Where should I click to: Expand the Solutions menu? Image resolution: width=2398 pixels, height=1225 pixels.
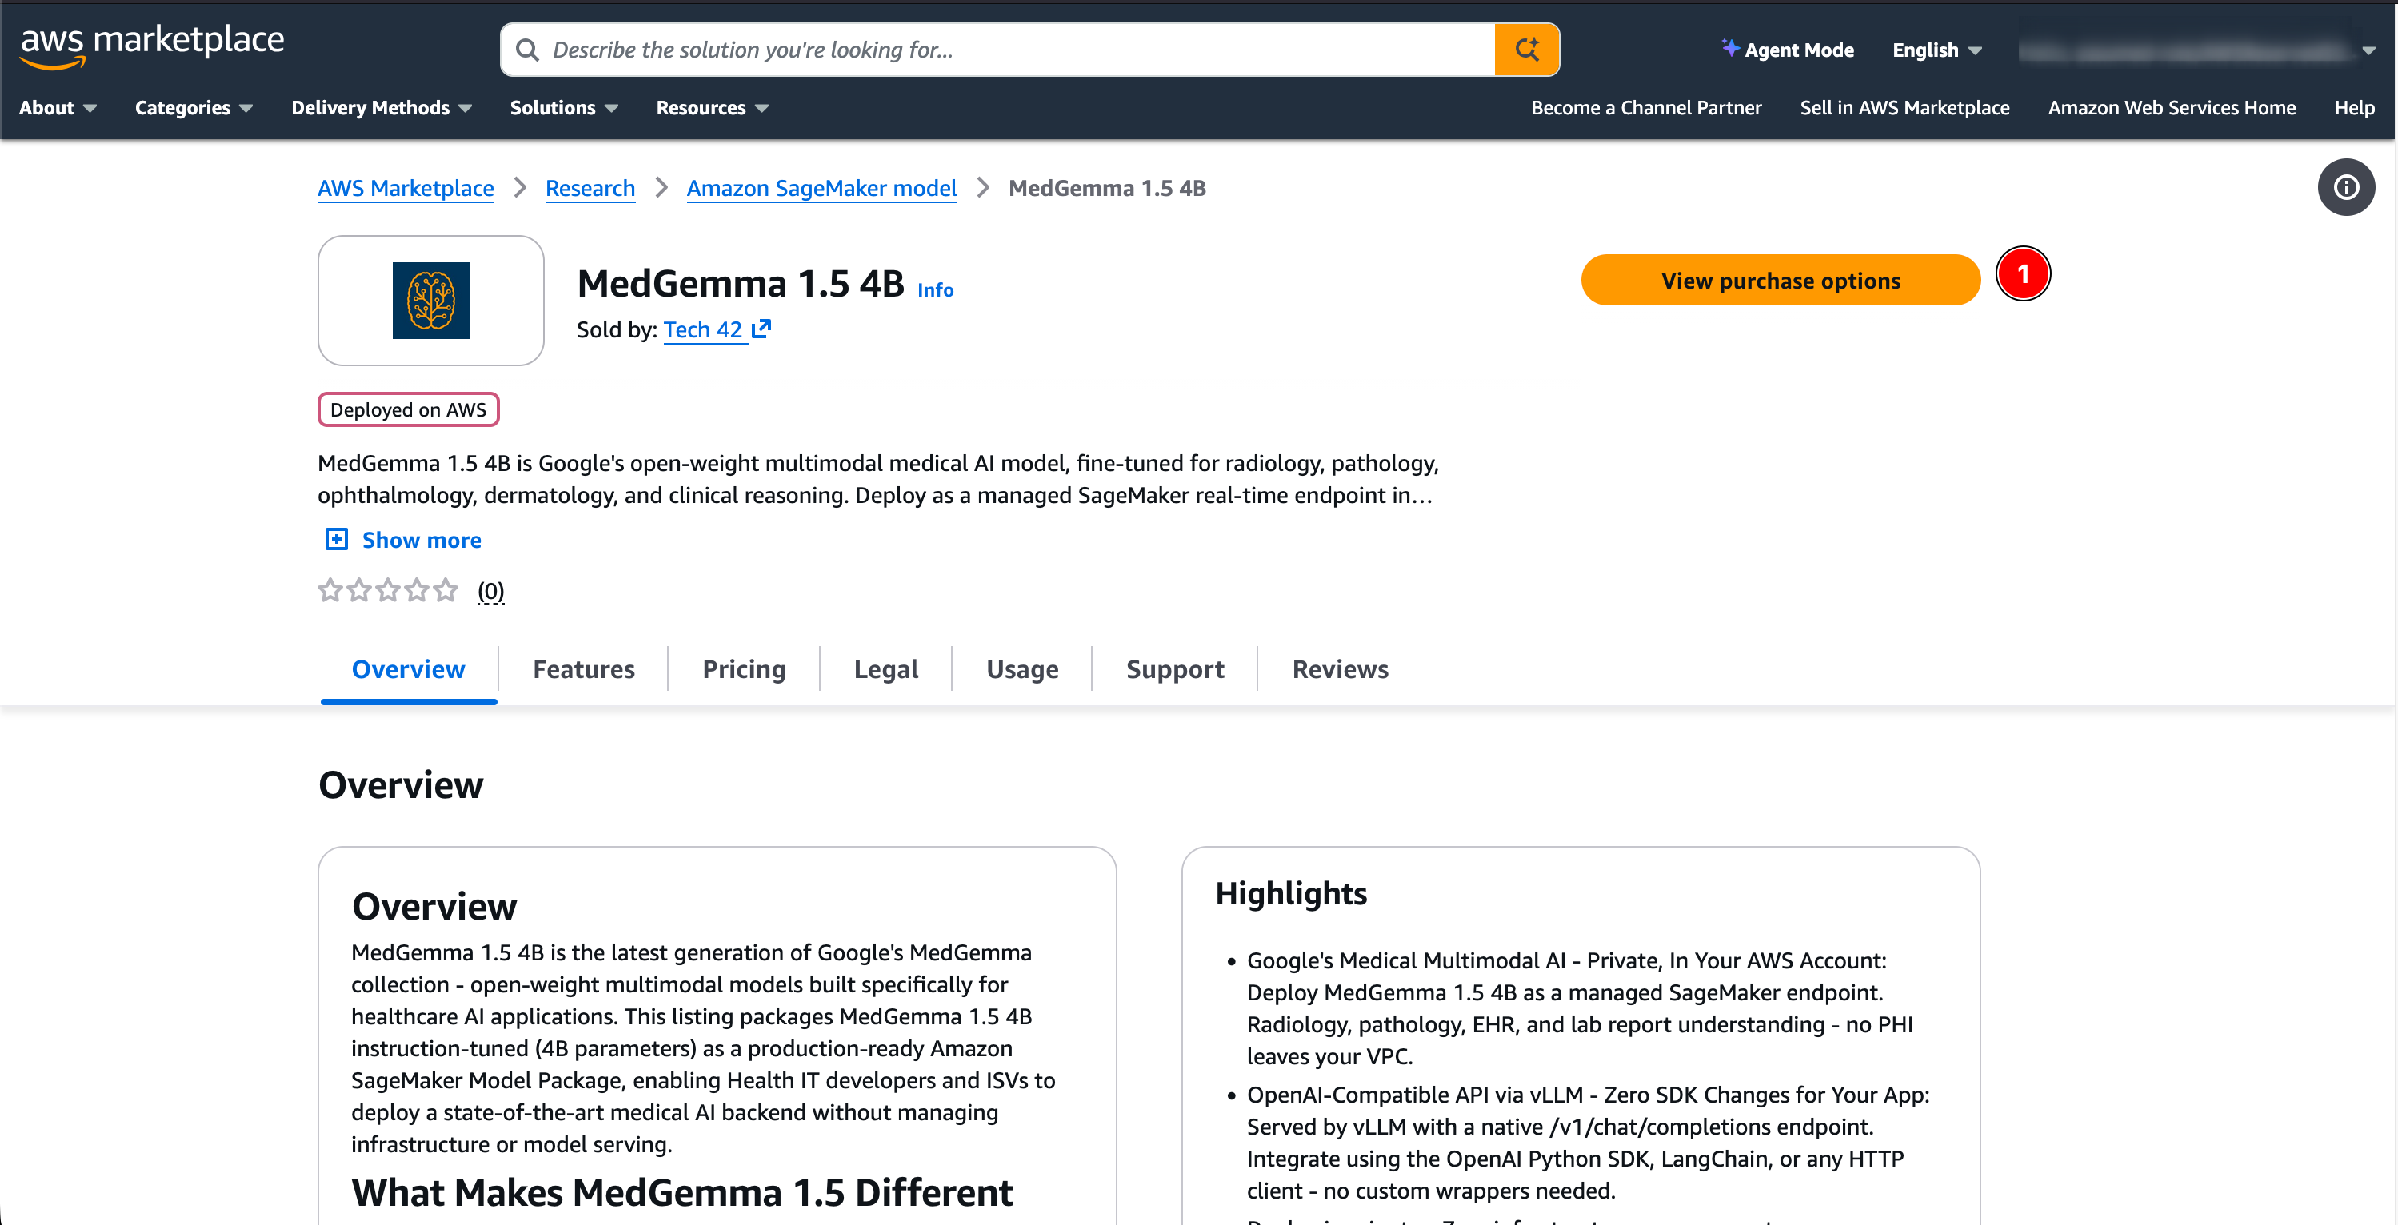click(x=564, y=108)
